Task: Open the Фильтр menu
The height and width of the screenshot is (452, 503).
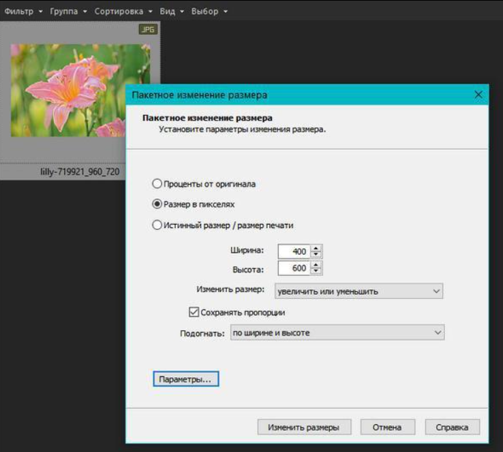Action: 23,11
